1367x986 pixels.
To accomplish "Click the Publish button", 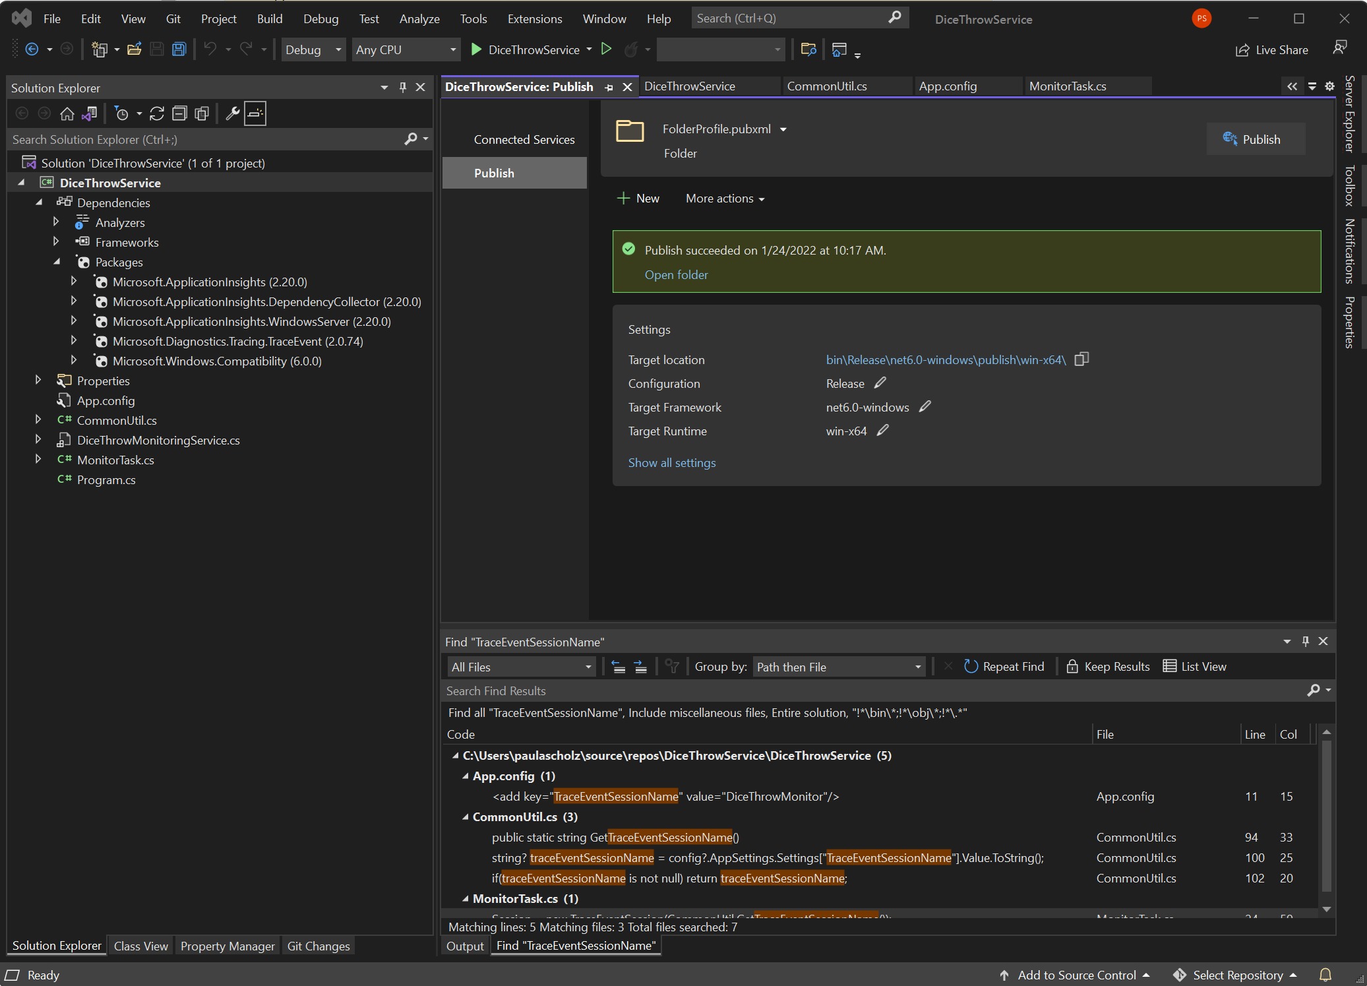I will tap(1255, 139).
